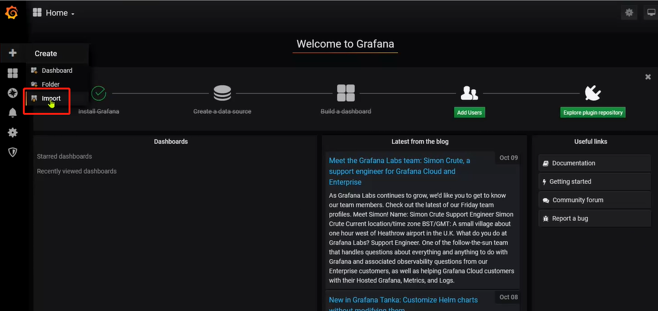Click the Add Users button
Image resolution: width=658 pixels, height=311 pixels.
469,112
